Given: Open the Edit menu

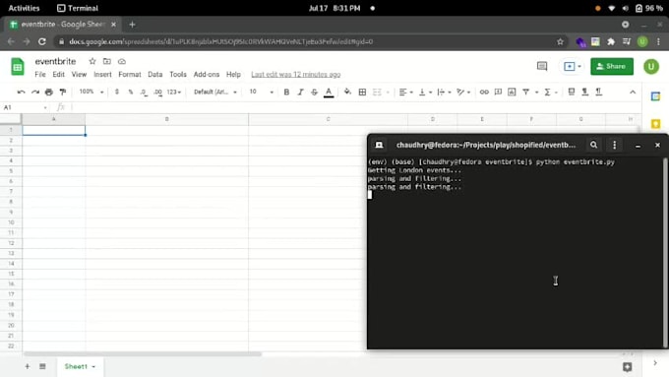Looking at the screenshot, I should tap(58, 74).
